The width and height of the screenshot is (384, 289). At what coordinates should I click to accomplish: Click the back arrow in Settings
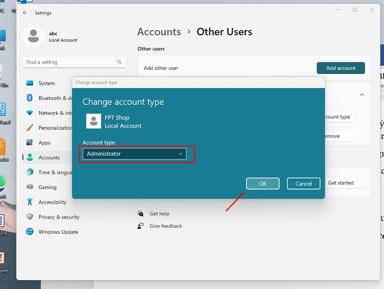tap(25, 13)
